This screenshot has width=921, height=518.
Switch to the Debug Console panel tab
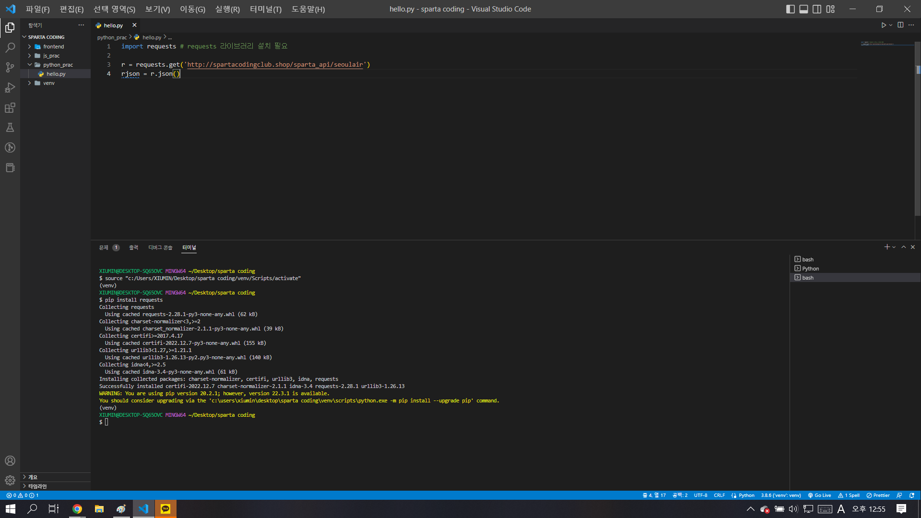pyautogui.click(x=160, y=247)
